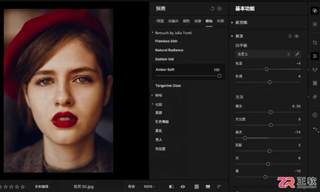Image resolution: width=320 pixels, height=192 pixels.
Task: Select the 男人 preset
Action: pyautogui.click(x=159, y=140)
